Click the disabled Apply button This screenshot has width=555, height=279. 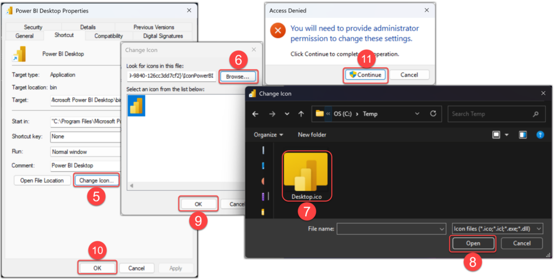(x=176, y=268)
